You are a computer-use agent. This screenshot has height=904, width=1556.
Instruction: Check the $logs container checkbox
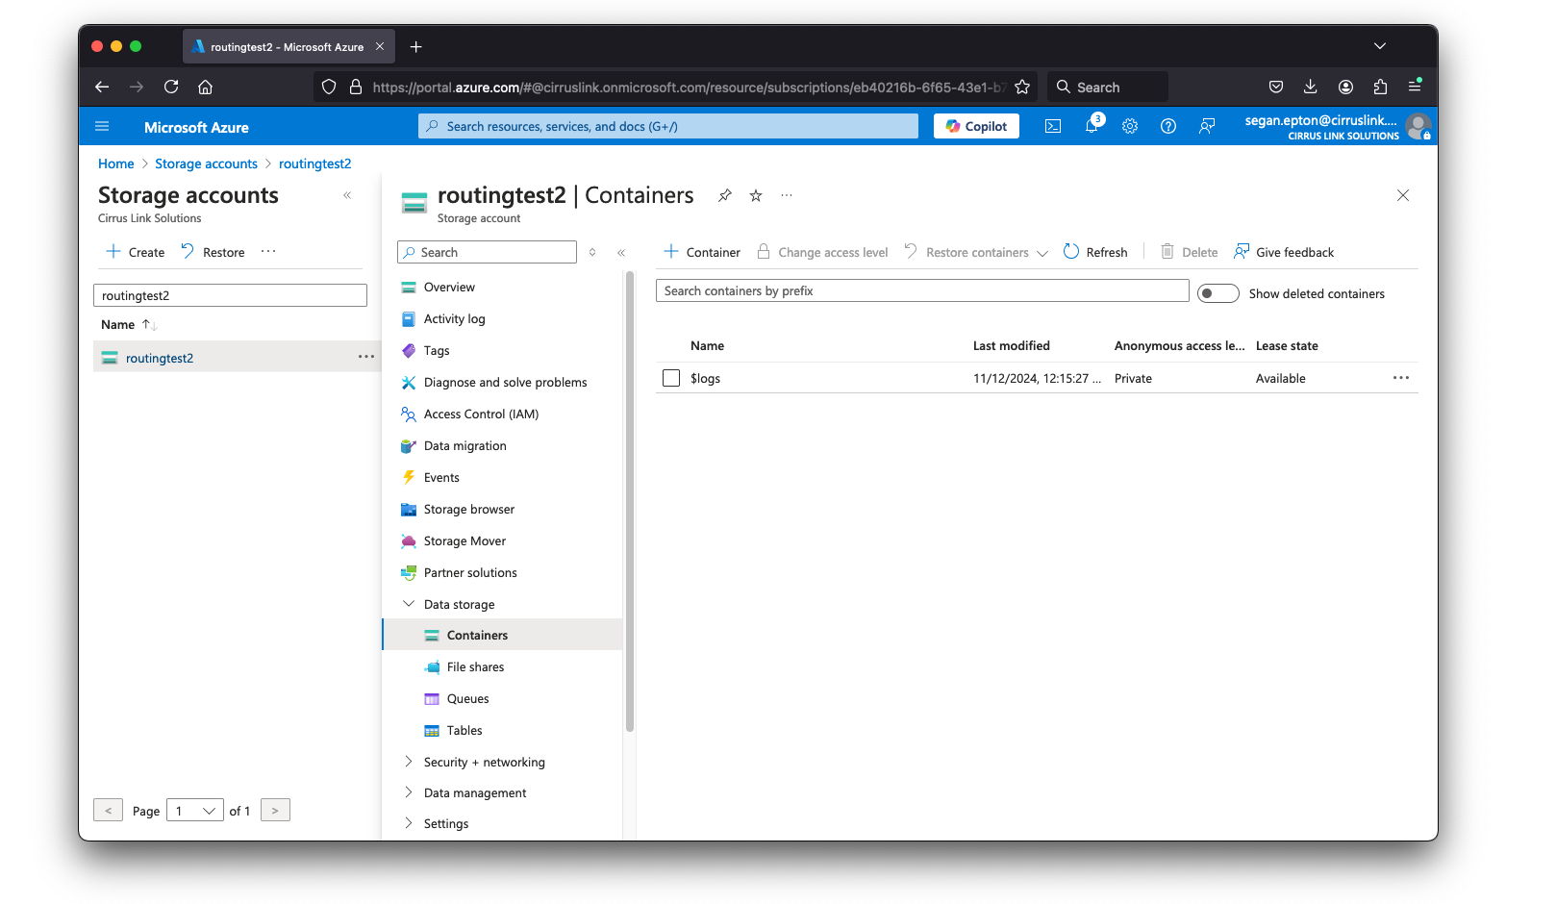[x=671, y=378]
